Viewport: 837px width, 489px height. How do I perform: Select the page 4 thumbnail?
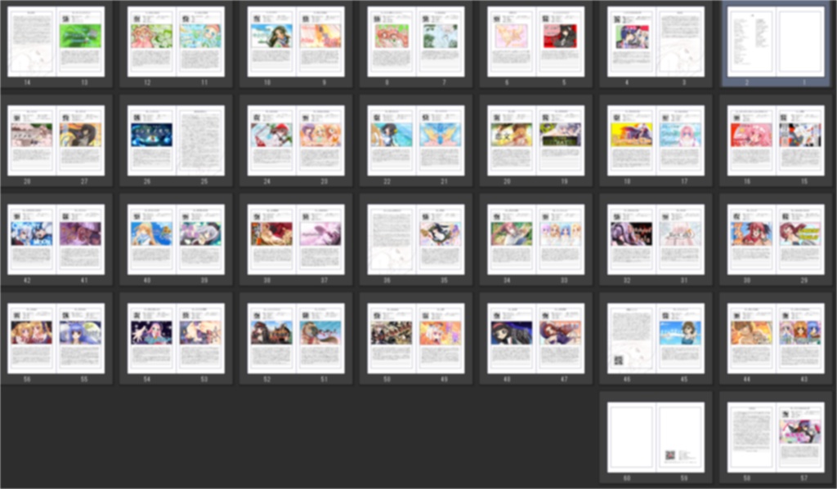632,42
